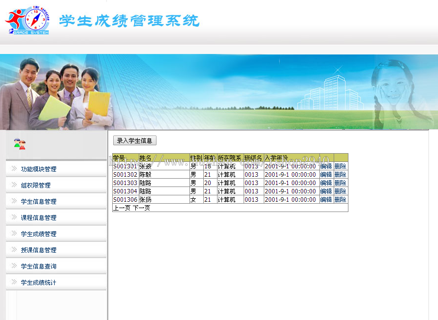Viewport: 438px width, 320px height.
Task: Click 编辑 for student S001303
Action: click(x=326, y=183)
